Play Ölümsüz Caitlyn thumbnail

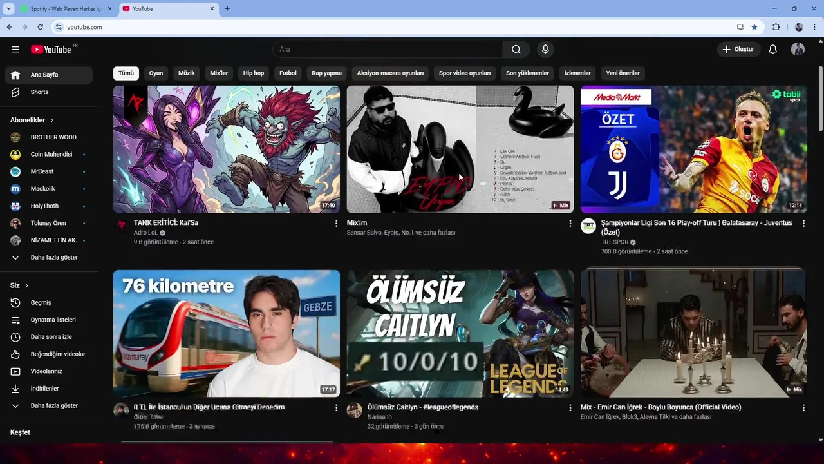[460, 334]
